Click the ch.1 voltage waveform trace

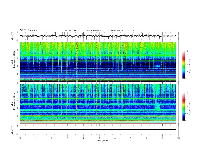point(98,36)
